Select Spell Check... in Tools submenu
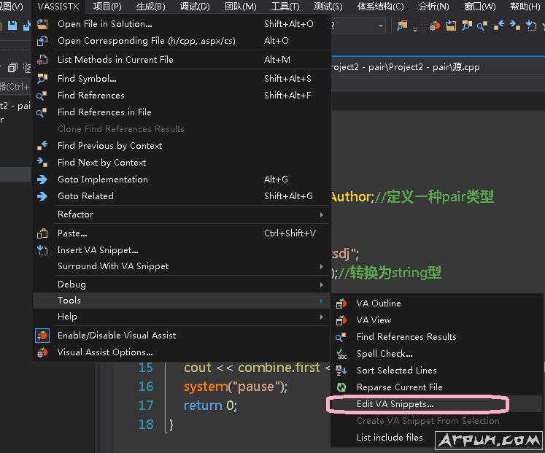The image size is (545, 453). pos(384,354)
